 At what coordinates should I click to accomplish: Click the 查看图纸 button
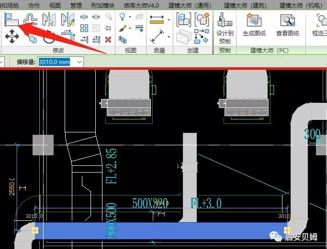point(288,24)
